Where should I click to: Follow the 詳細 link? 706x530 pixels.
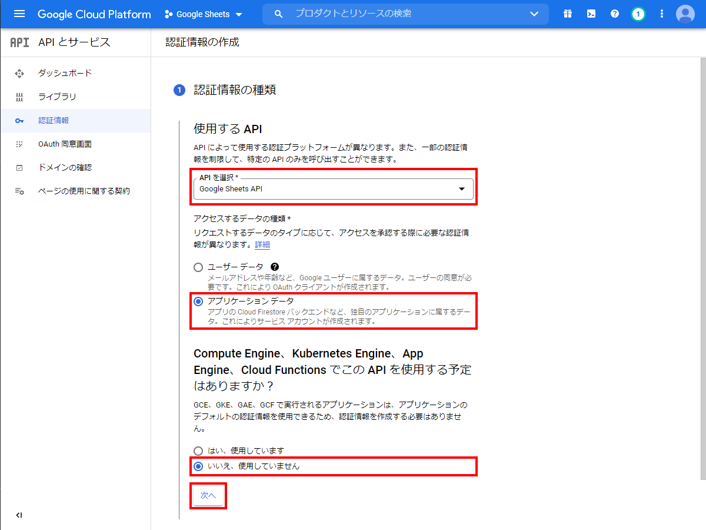pos(262,244)
